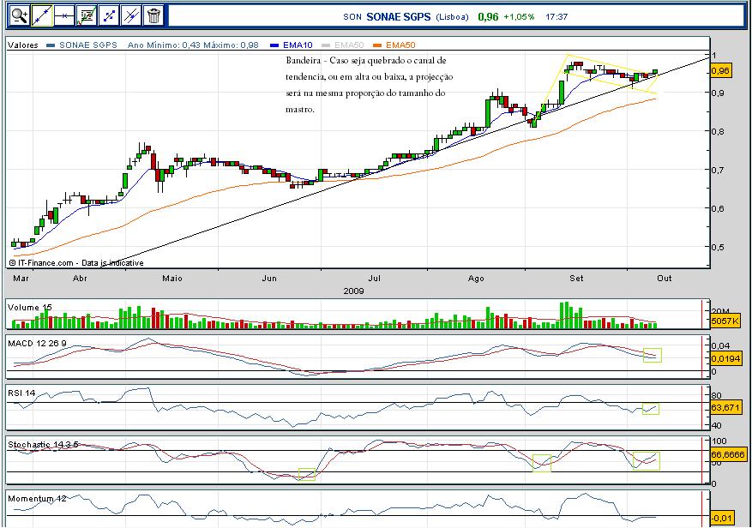
Task: Click the Maio month label
Action: (172, 279)
